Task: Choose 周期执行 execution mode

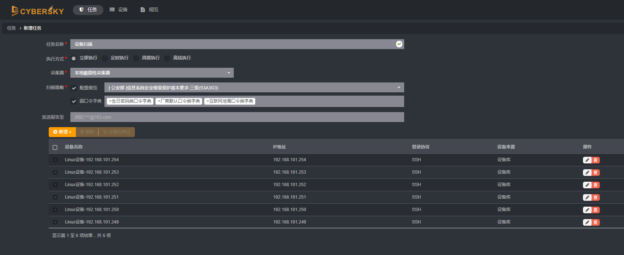Action: point(136,58)
